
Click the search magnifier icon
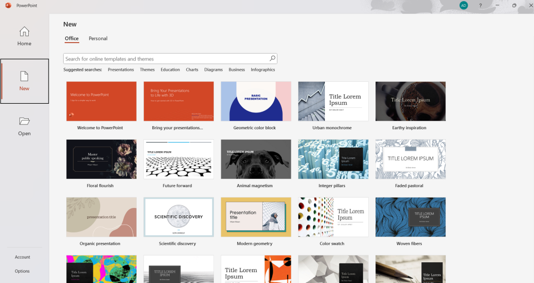[272, 58]
